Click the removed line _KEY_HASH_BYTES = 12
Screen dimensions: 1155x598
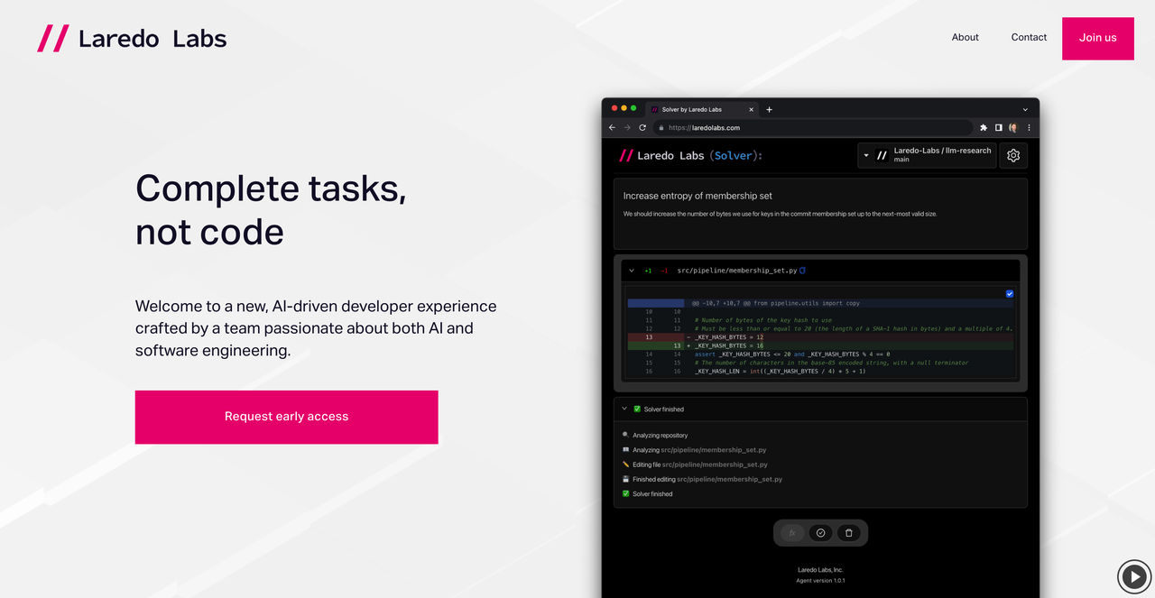[820, 337]
